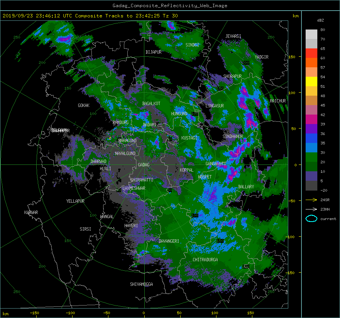Click the RAICHUR city label
340x318 pixels.
(x=278, y=101)
